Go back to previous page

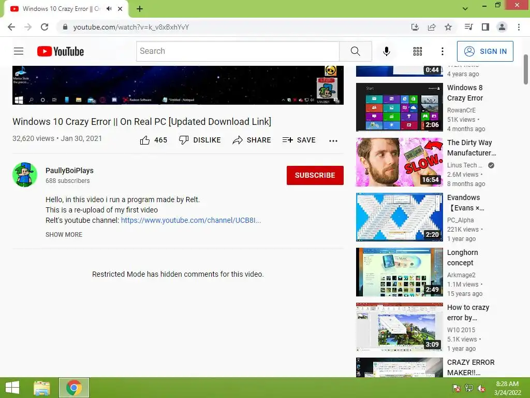pyautogui.click(x=11, y=27)
